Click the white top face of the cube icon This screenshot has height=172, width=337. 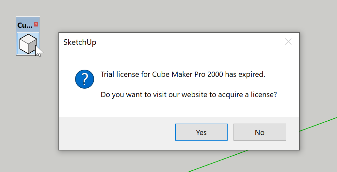28,39
